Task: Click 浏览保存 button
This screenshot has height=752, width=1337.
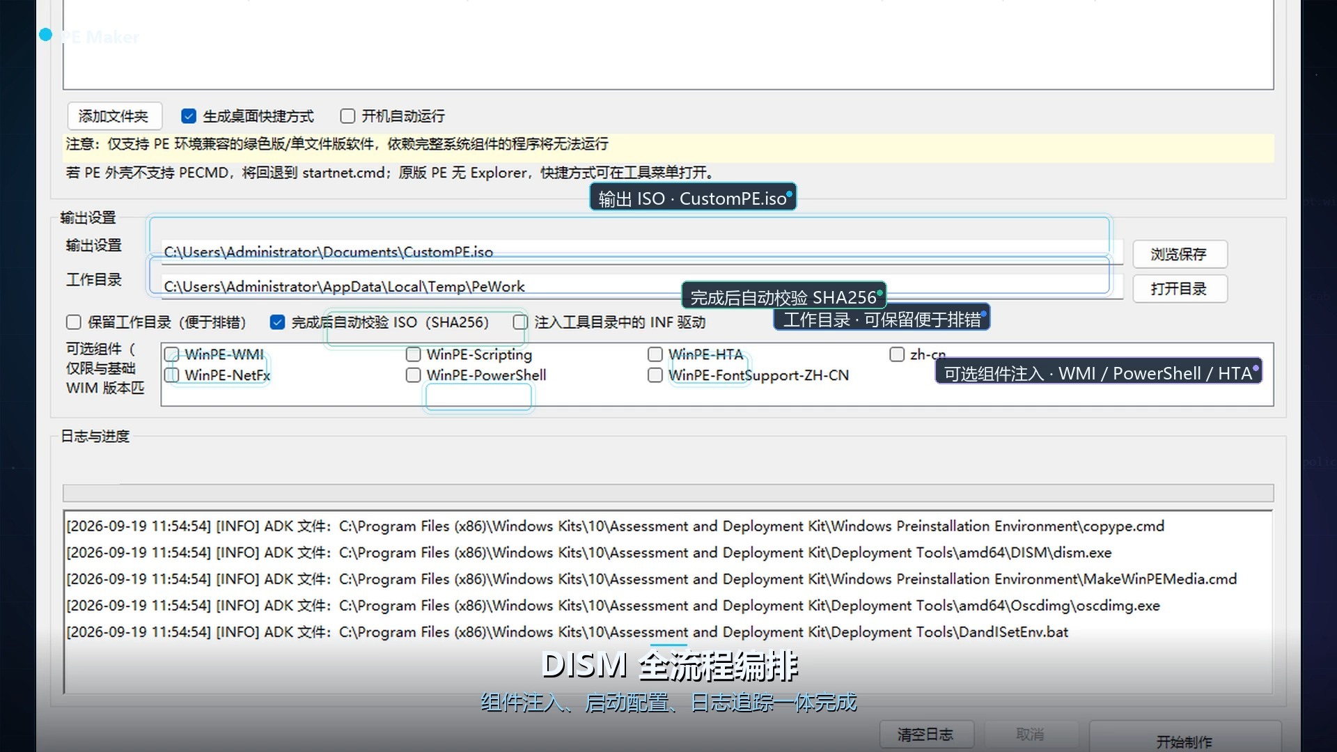Action: (1180, 254)
